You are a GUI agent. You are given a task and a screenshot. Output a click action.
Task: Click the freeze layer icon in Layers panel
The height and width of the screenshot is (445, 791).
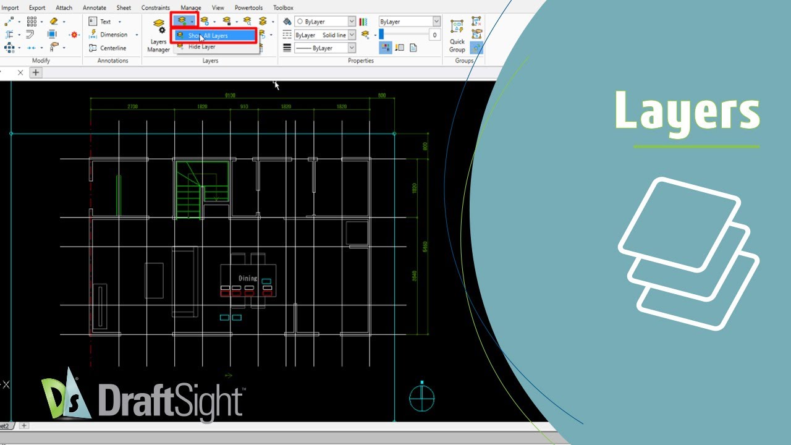205,22
